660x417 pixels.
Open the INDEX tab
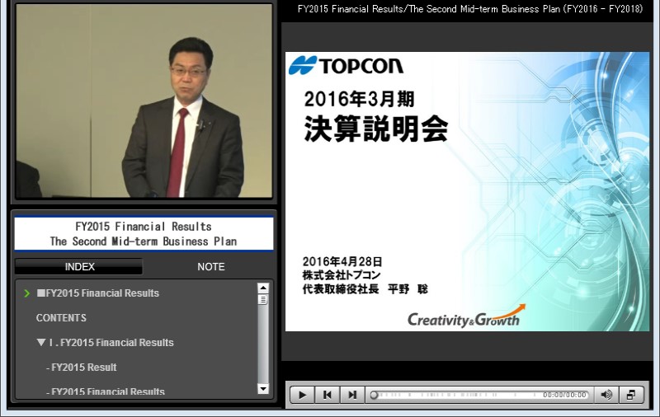pos(79,266)
